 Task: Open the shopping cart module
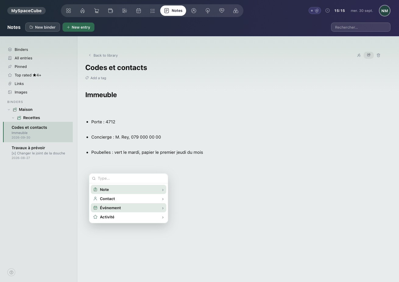point(97,11)
